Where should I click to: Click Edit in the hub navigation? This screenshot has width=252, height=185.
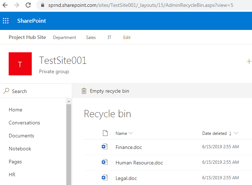point(127,38)
